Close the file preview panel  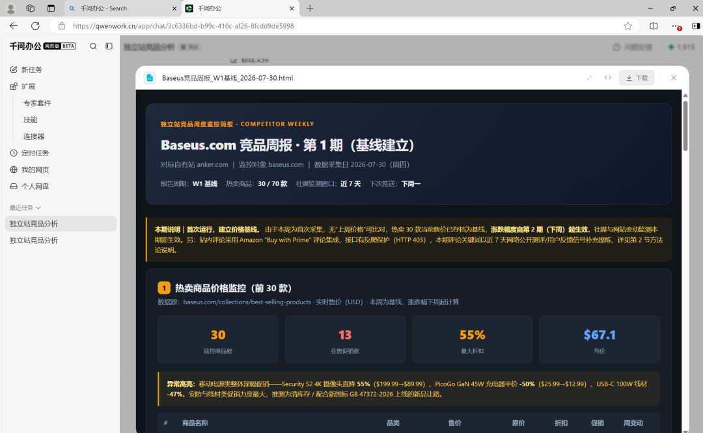tap(674, 78)
